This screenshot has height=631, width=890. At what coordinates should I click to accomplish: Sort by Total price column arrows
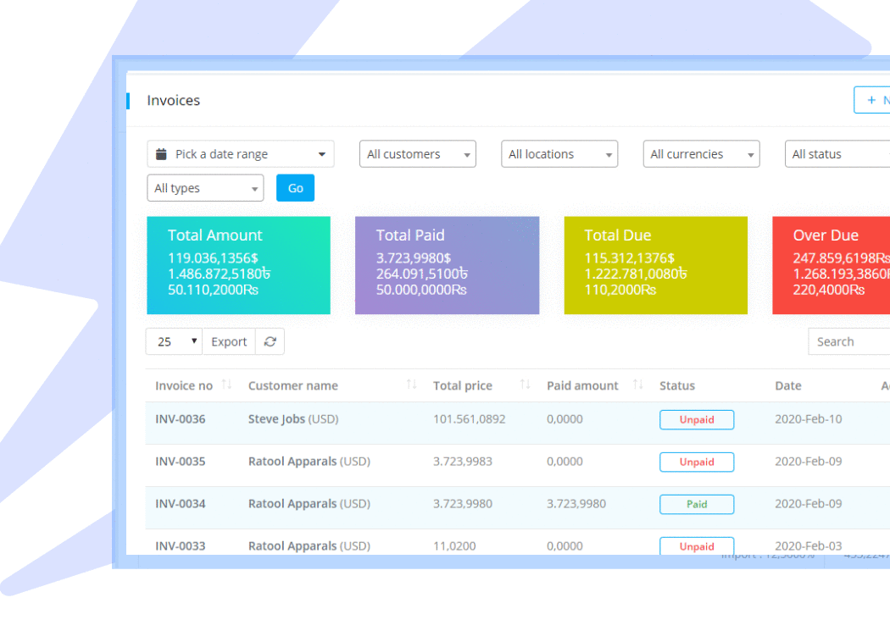point(525,385)
